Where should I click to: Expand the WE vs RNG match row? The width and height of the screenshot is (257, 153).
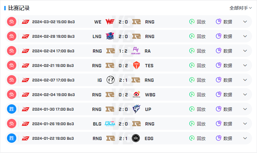click(x=245, y=22)
